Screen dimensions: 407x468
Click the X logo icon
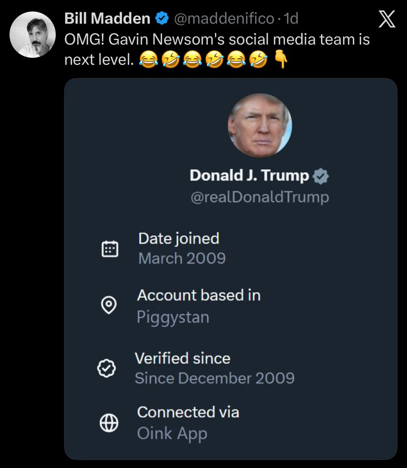(x=387, y=20)
